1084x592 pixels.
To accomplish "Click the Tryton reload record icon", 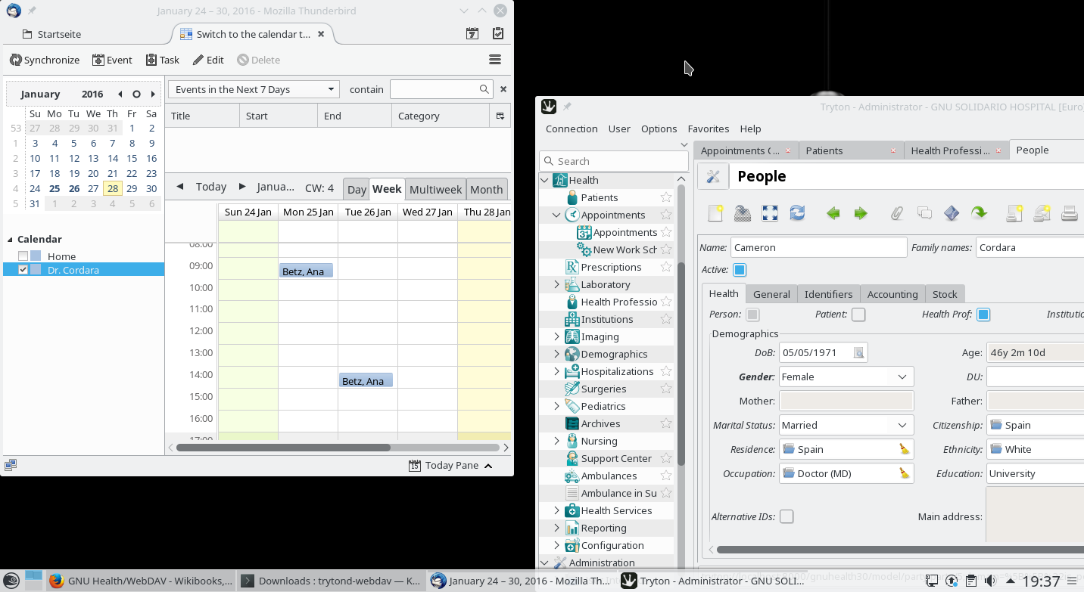I will (797, 213).
